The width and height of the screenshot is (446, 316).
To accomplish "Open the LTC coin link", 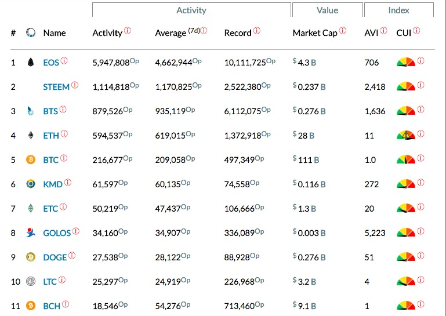I will (50, 282).
